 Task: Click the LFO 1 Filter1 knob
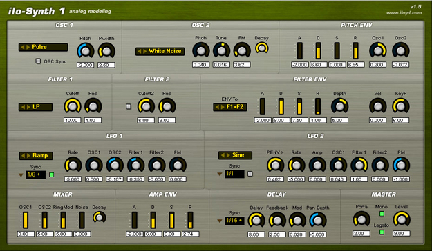pos(136,165)
